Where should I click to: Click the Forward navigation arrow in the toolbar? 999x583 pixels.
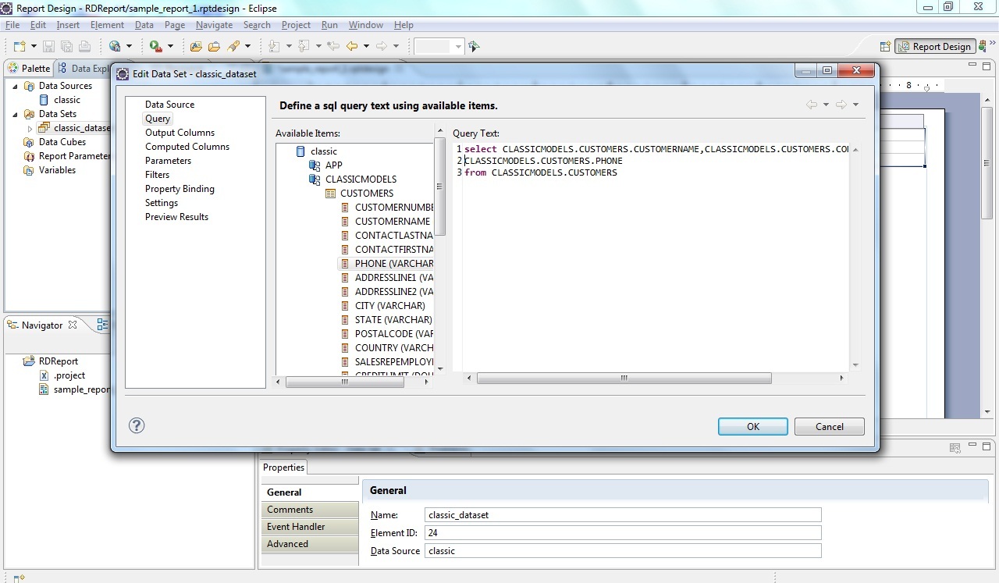pos(383,46)
